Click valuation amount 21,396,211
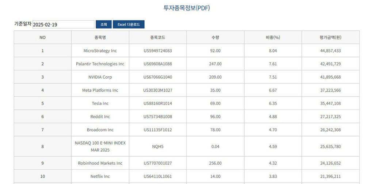 tap(331, 177)
